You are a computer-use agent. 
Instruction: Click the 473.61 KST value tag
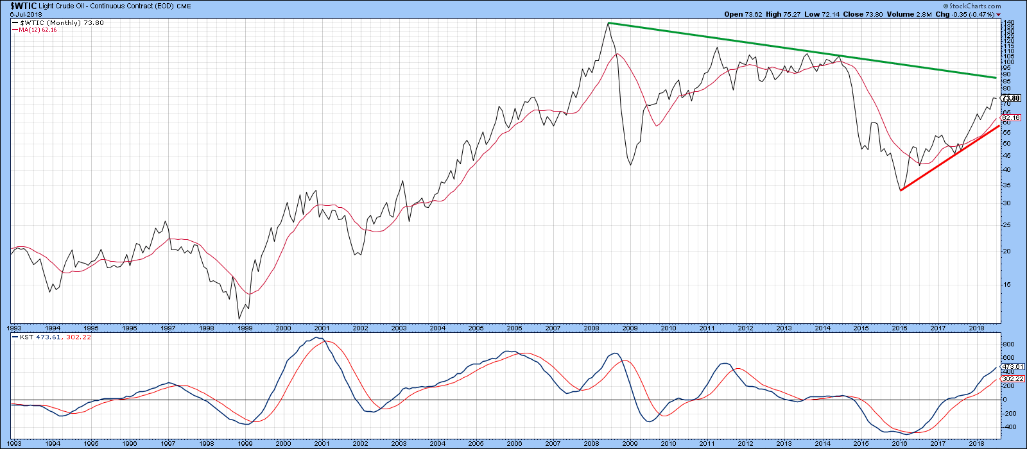(1011, 366)
